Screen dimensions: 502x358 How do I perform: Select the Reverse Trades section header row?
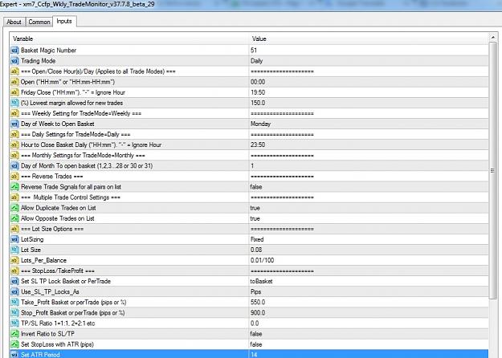249,177
